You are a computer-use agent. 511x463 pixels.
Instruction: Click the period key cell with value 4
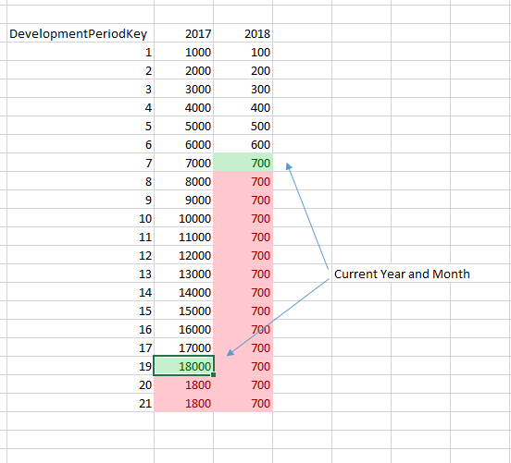[x=81, y=107]
